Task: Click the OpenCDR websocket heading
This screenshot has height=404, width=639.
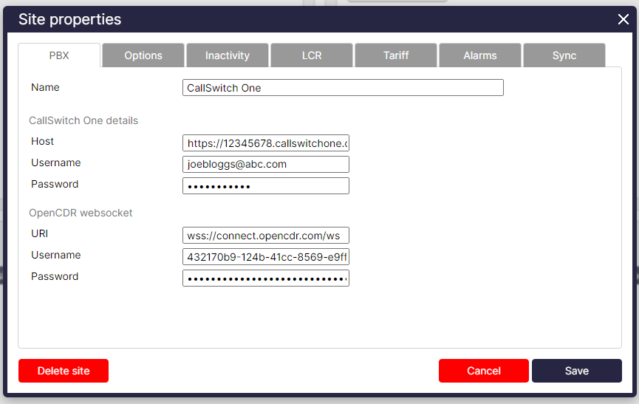Action: pyautogui.click(x=81, y=213)
